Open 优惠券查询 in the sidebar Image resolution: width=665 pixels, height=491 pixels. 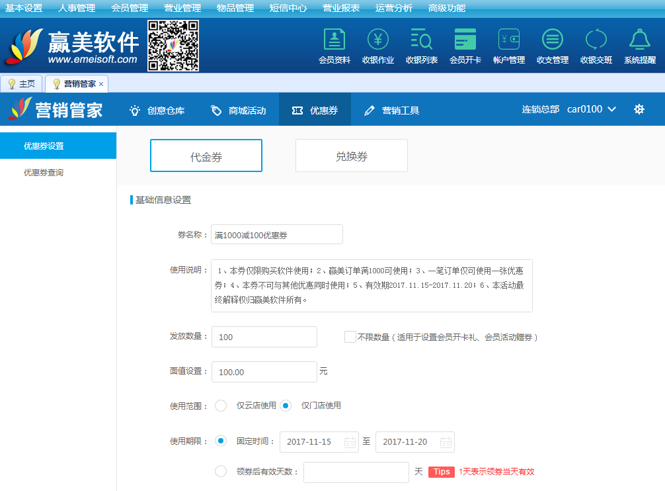[44, 173]
